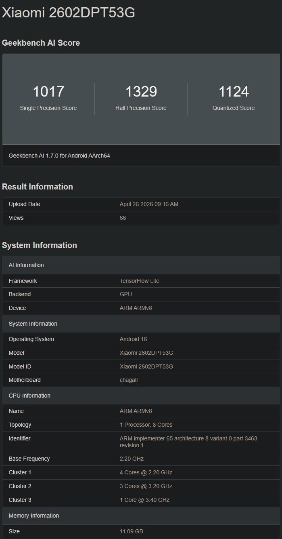Click the Memory Information section header
Viewport: 282px width, 539px height.
pos(33,516)
